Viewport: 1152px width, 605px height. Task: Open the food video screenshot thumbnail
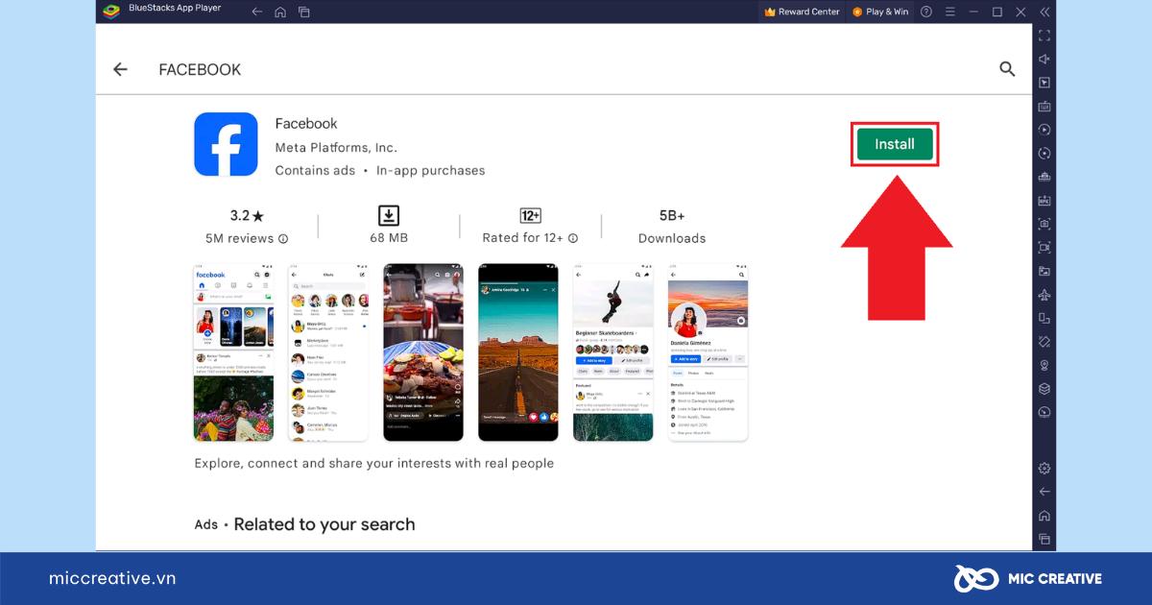tap(422, 352)
